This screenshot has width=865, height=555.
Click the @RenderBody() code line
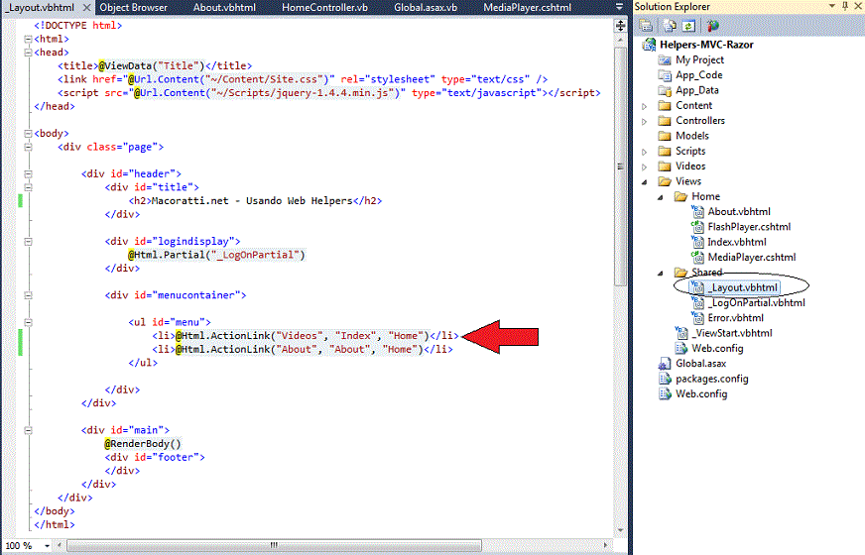pos(142,444)
